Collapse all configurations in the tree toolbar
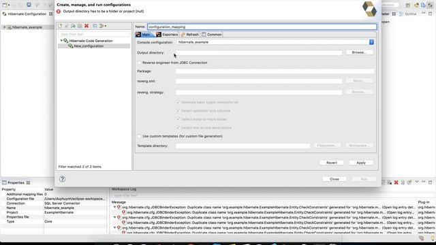 coord(95,26)
